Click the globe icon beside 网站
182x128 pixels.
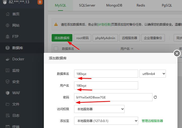[x=8, y=25]
